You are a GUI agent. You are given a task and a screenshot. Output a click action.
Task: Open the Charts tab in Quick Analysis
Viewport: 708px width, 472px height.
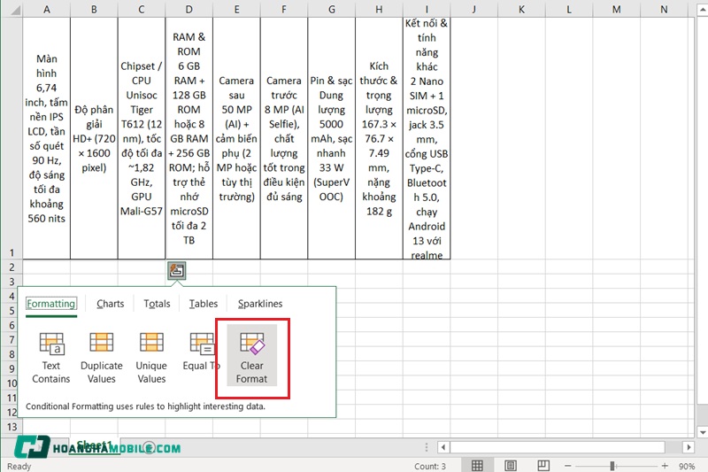111,304
